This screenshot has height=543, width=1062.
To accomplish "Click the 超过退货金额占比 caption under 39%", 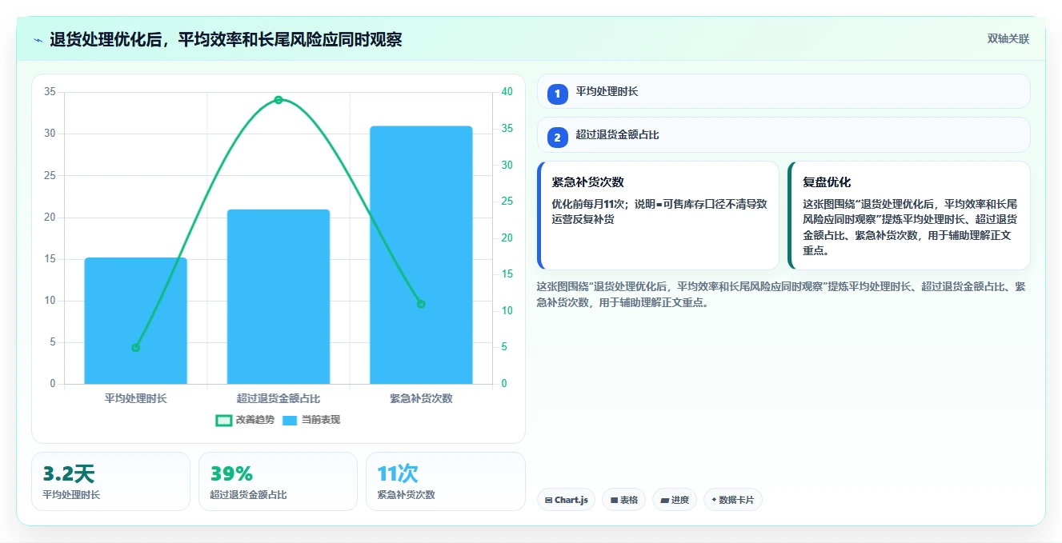I will pyautogui.click(x=248, y=495).
